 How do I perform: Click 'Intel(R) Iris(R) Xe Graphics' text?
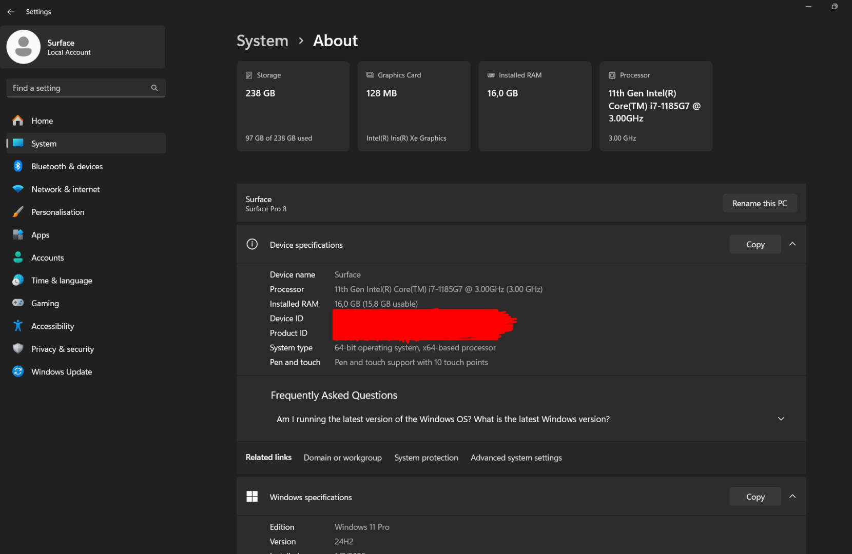406,138
